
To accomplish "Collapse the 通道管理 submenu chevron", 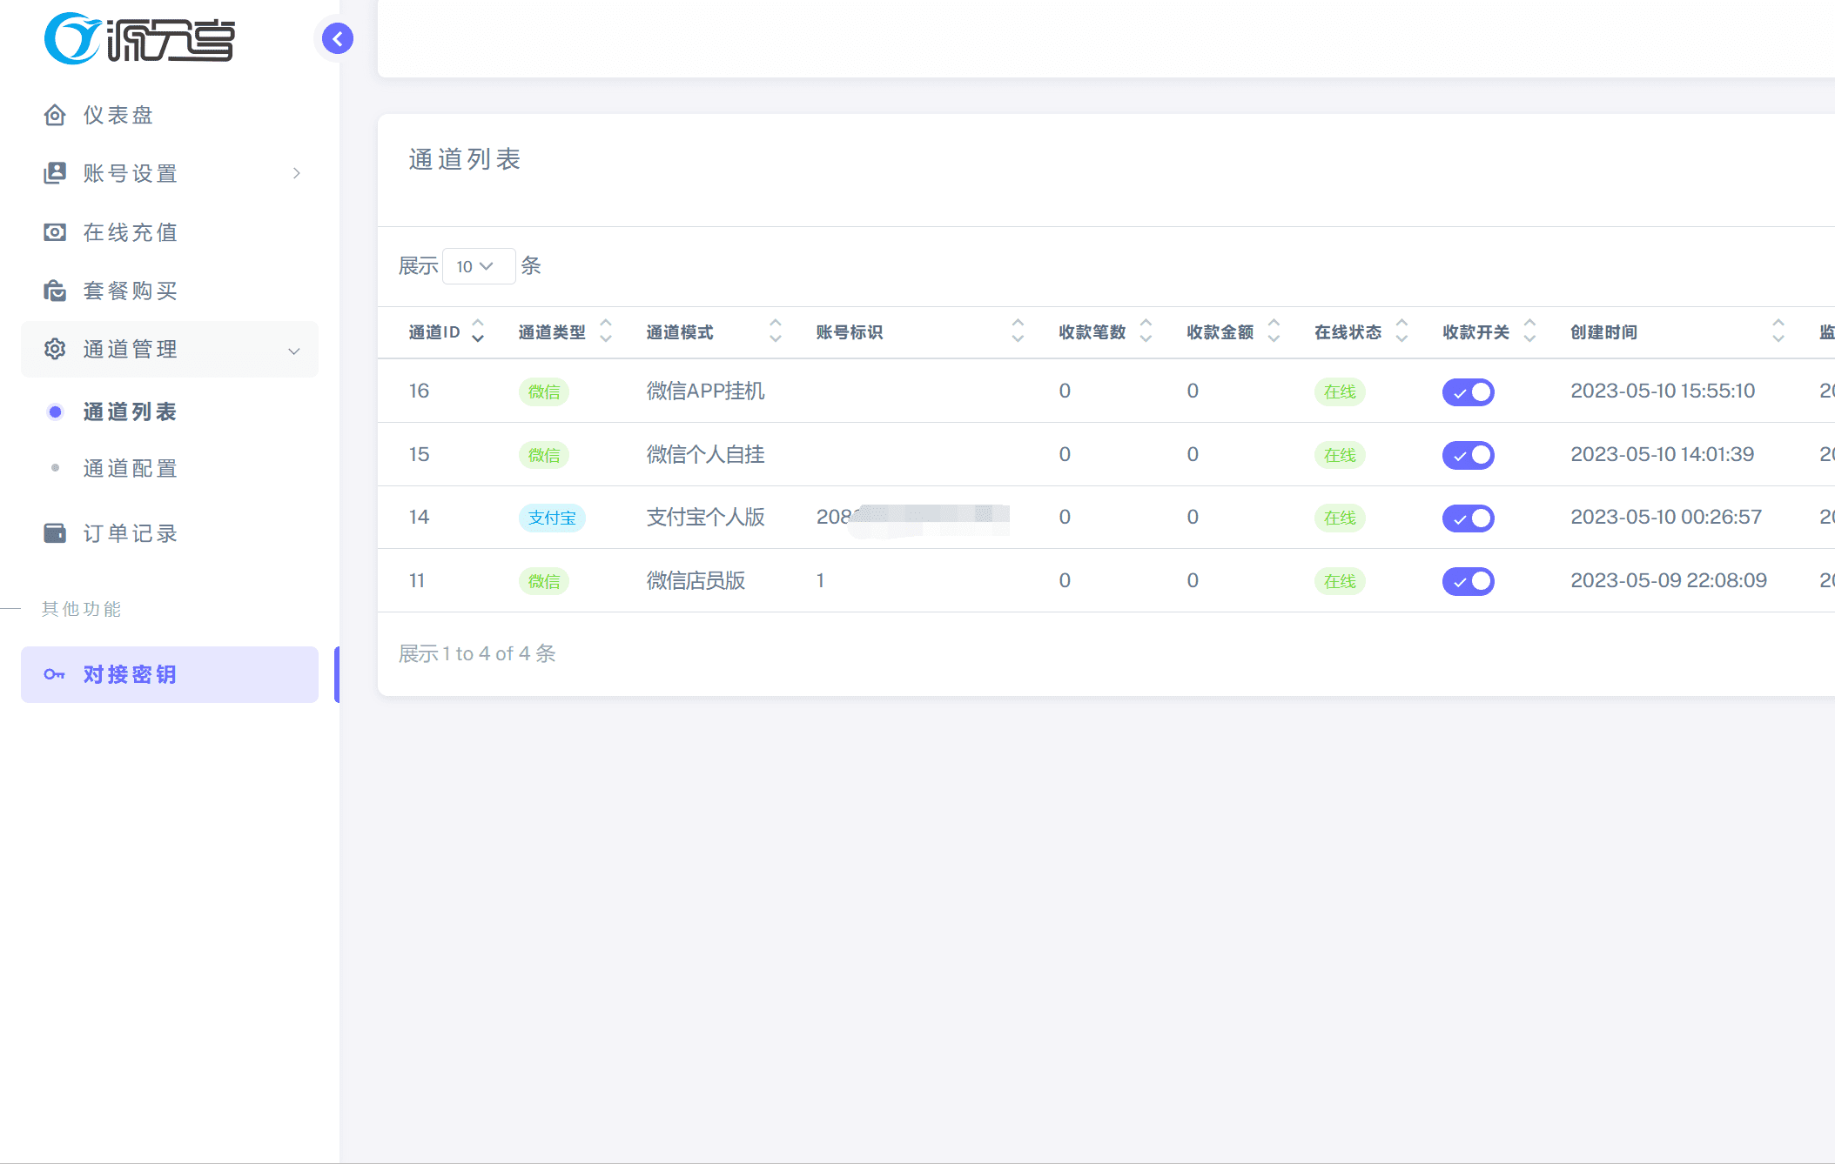I will click(x=294, y=351).
